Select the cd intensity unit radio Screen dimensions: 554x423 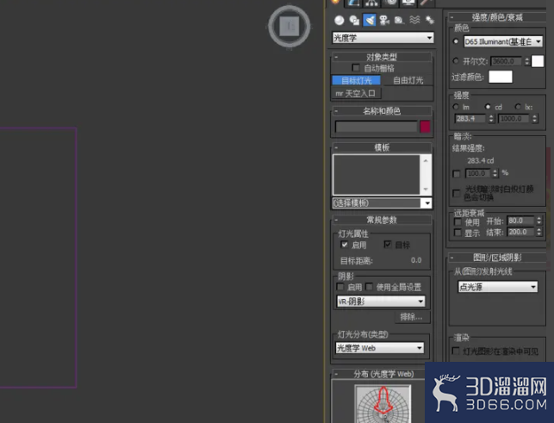pos(488,107)
